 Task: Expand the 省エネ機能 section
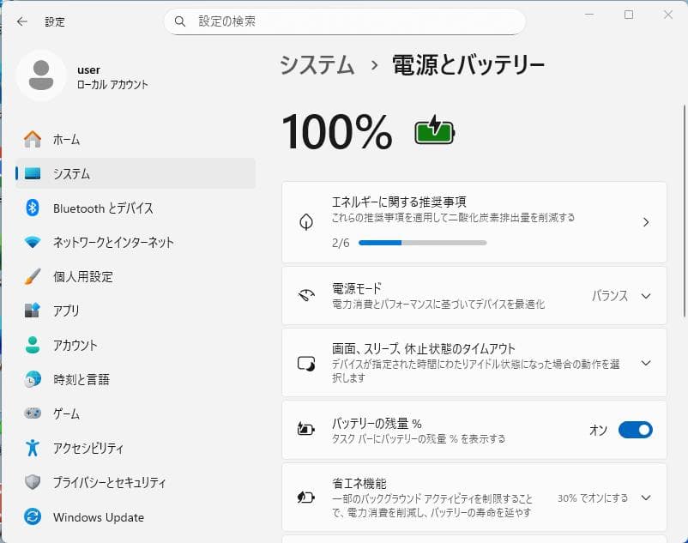coord(646,498)
